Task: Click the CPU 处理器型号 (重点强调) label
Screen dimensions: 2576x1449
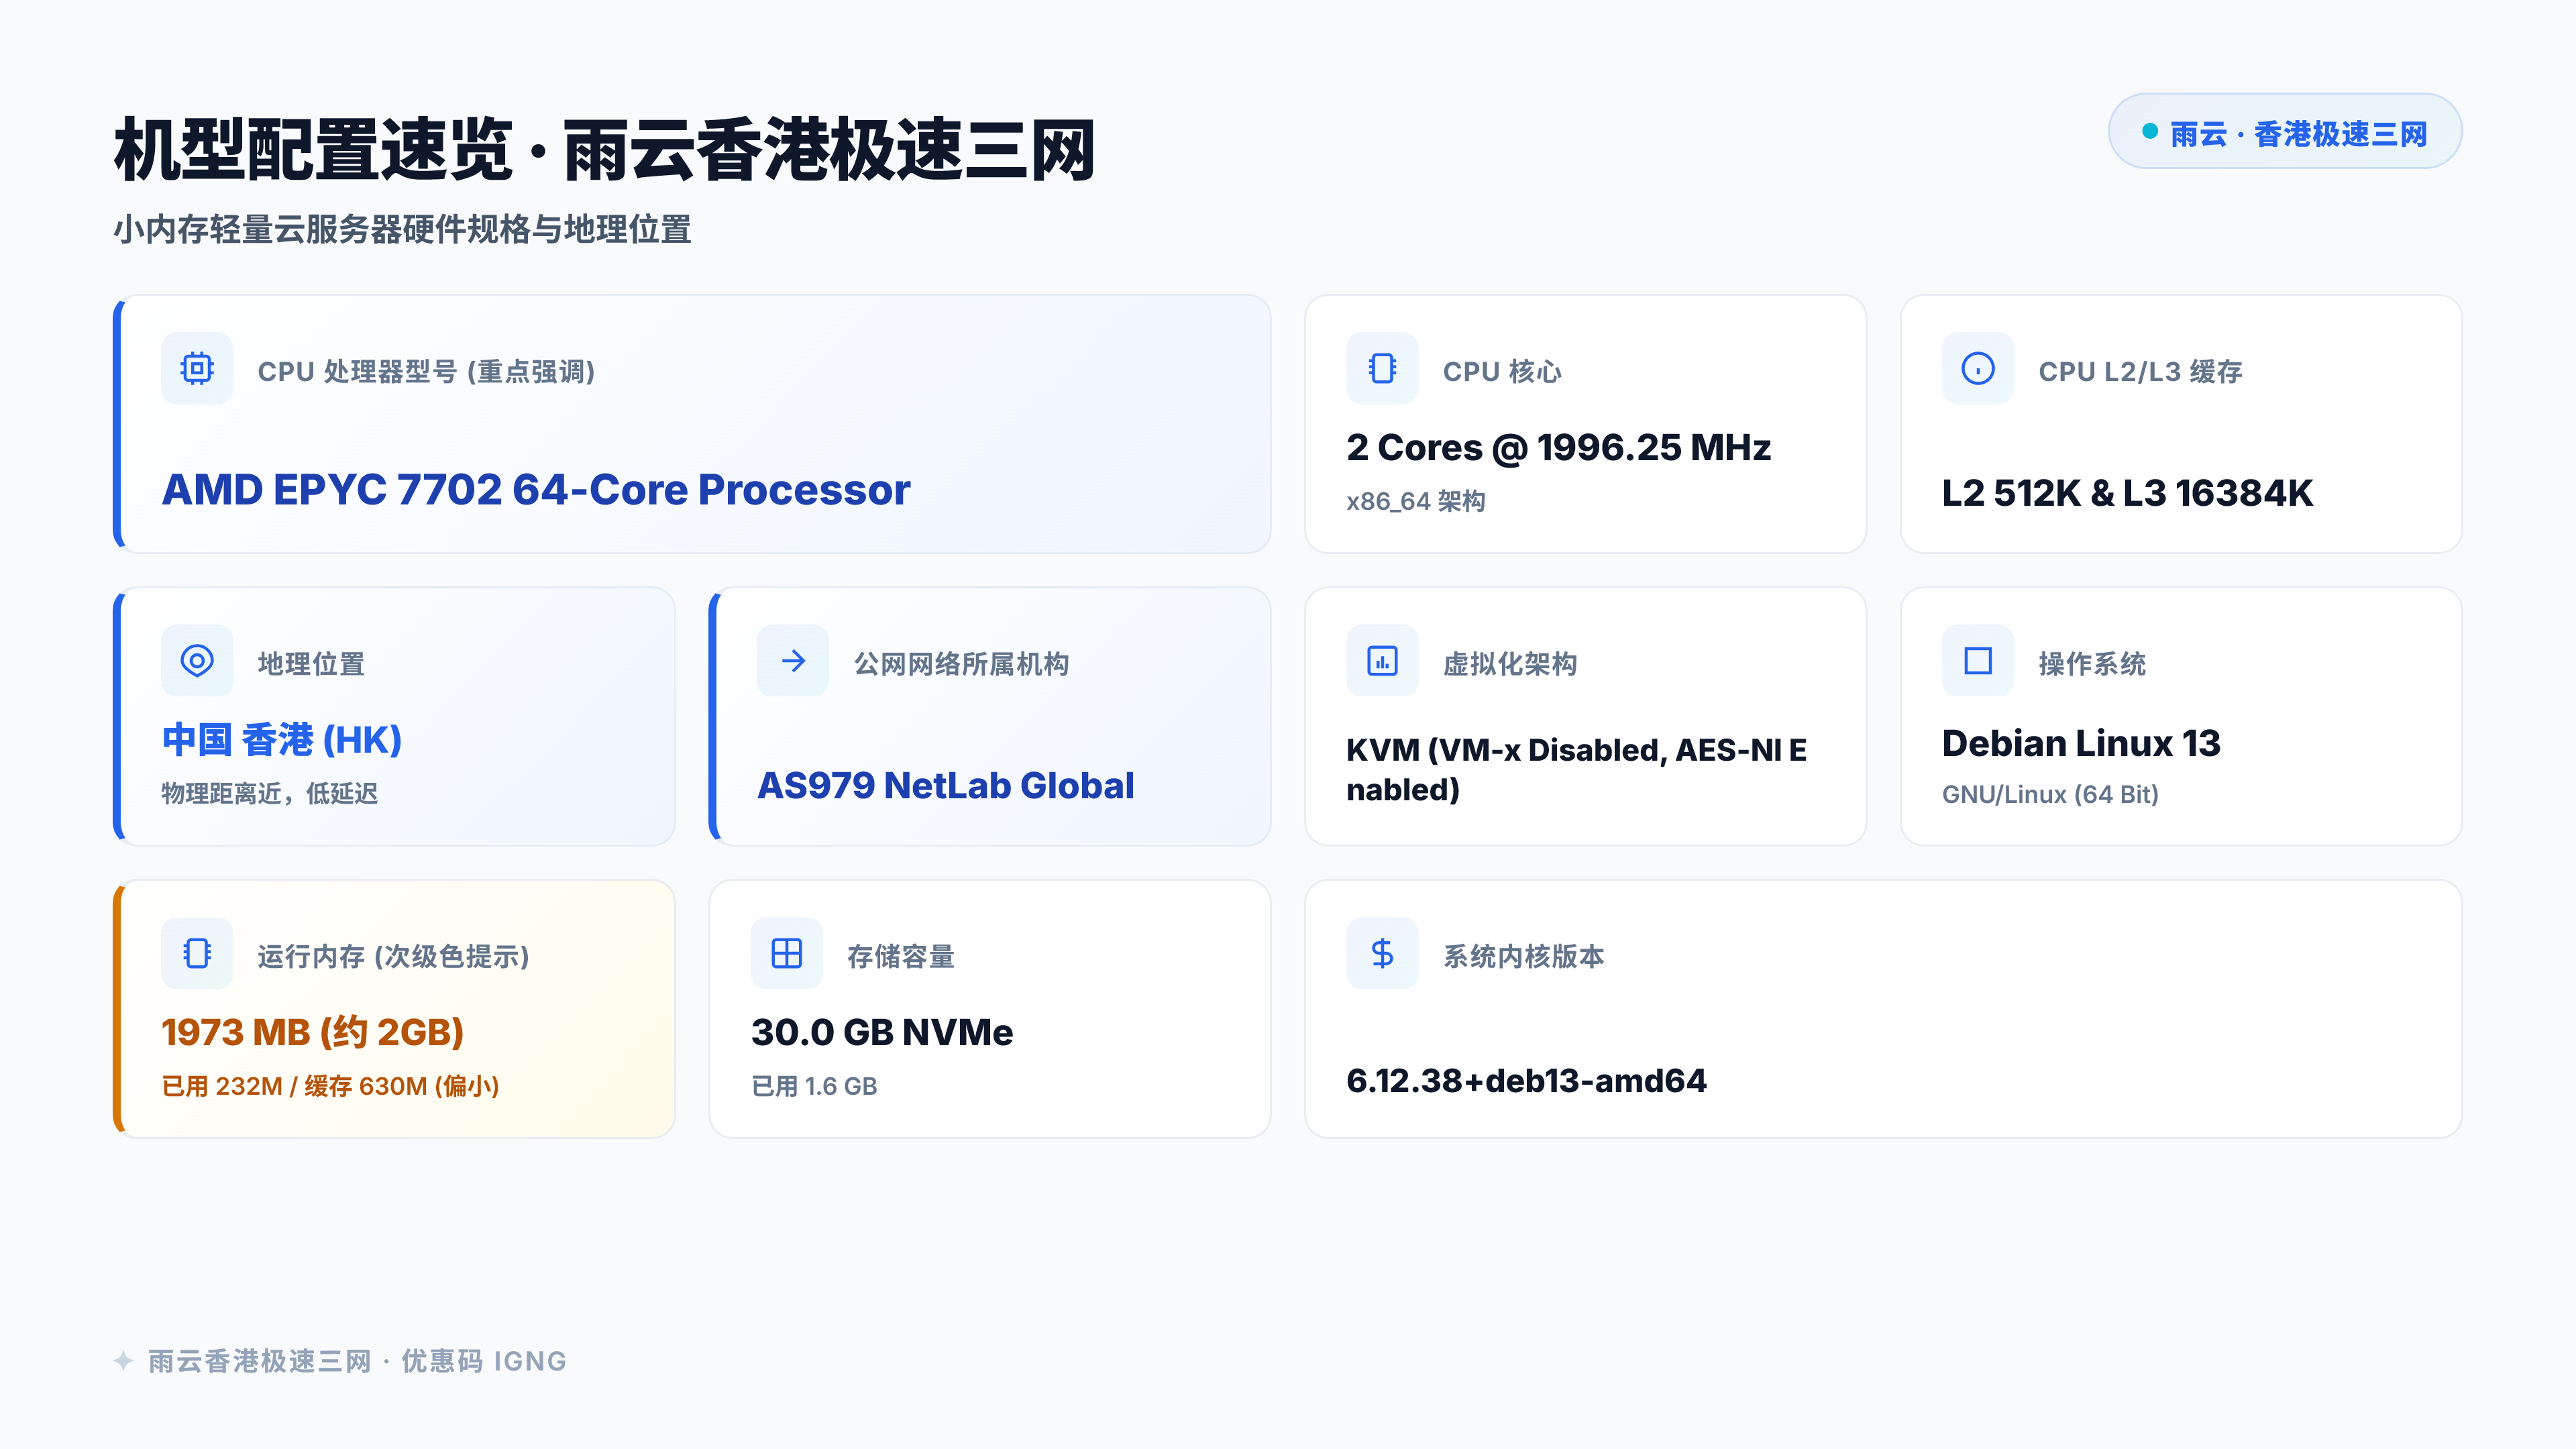Action: [426, 371]
